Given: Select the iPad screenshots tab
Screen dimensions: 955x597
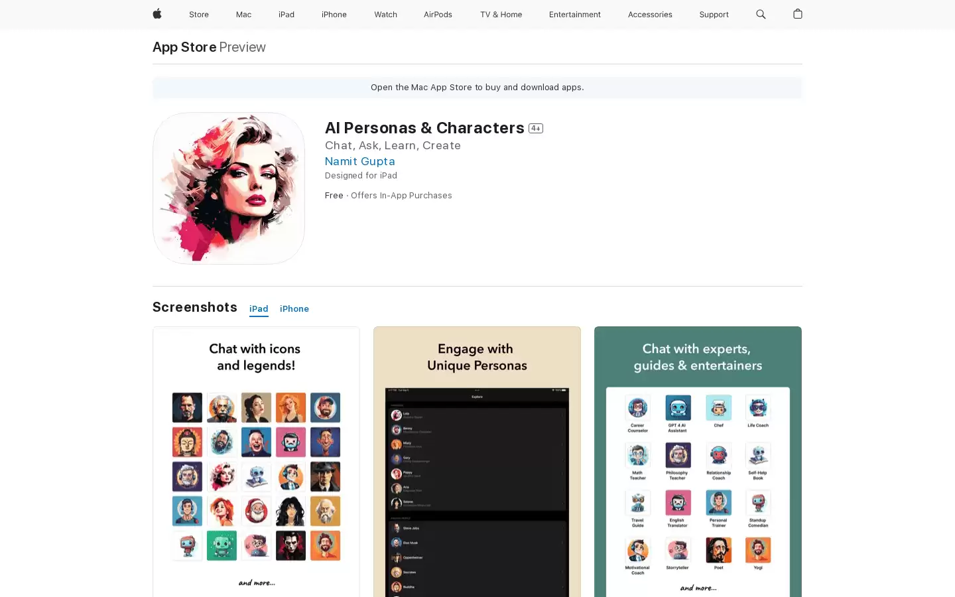Looking at the screenshot, I should tap(259, 309).
